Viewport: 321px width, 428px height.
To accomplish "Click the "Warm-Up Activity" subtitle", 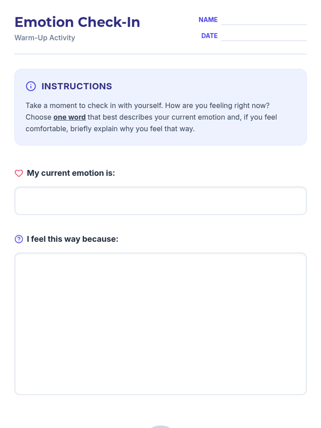I will click(45, 38).
